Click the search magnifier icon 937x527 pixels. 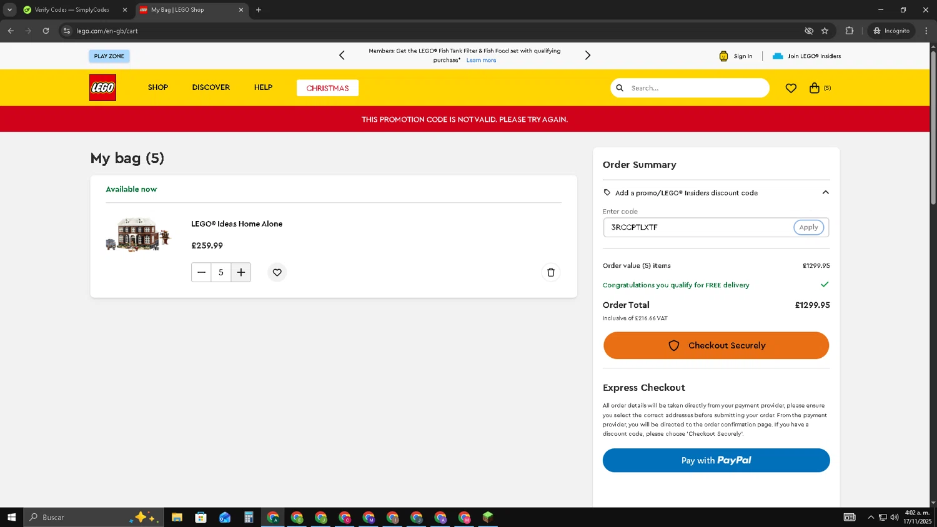[620, 88]
